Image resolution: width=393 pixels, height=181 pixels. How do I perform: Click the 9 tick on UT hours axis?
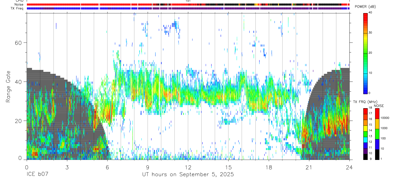click(x=148, y=167)
